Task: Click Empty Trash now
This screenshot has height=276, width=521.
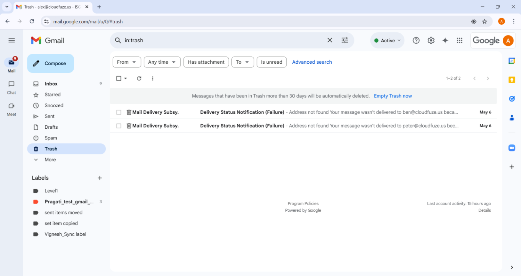Action: coord(392,96)
